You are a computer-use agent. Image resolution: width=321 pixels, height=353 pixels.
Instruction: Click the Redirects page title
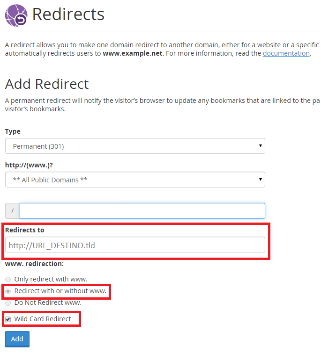pos(68,15)
